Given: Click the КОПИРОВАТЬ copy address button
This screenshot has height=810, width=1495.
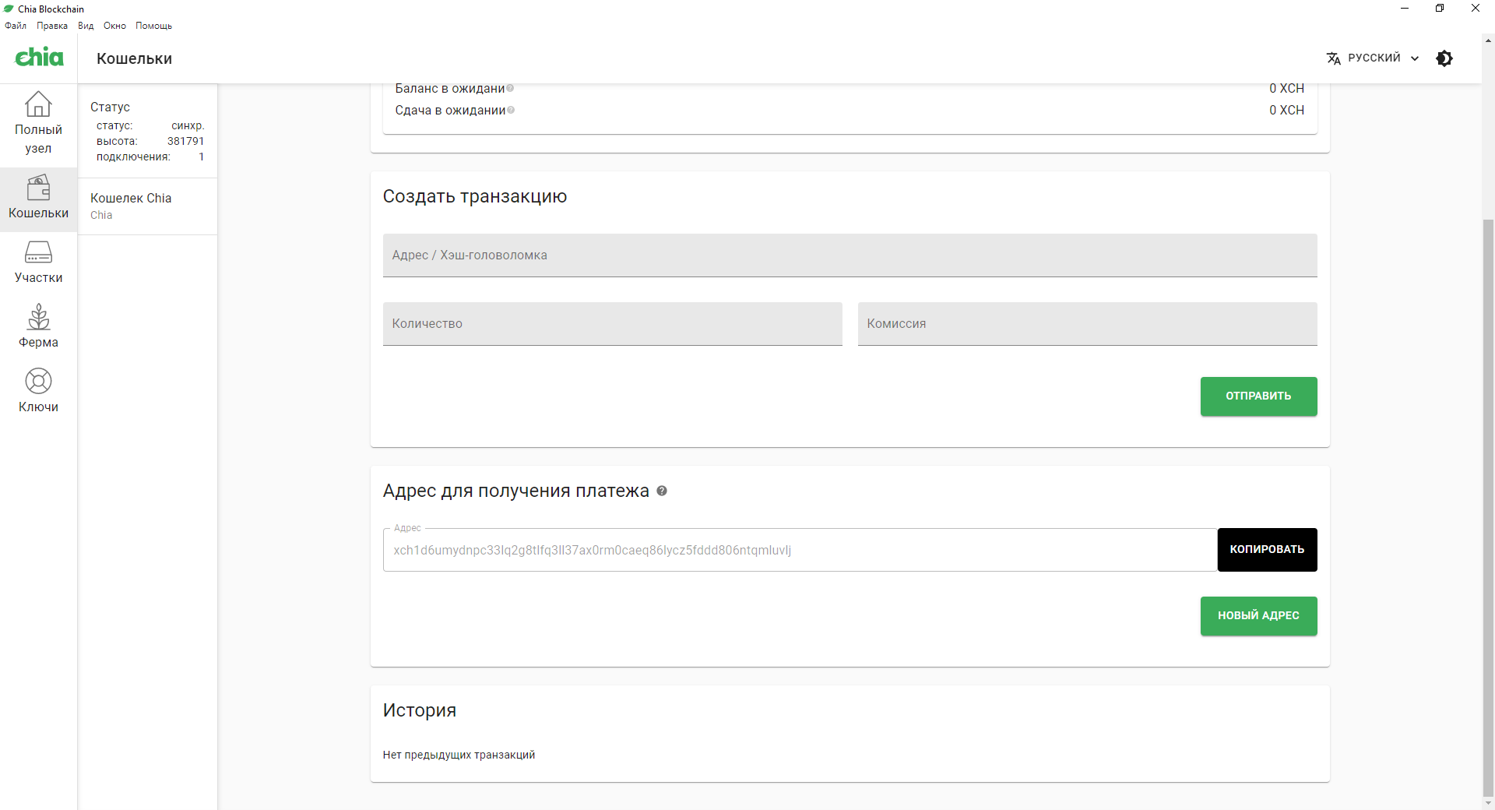Looking at the screenshot, I should (1267, 550).
